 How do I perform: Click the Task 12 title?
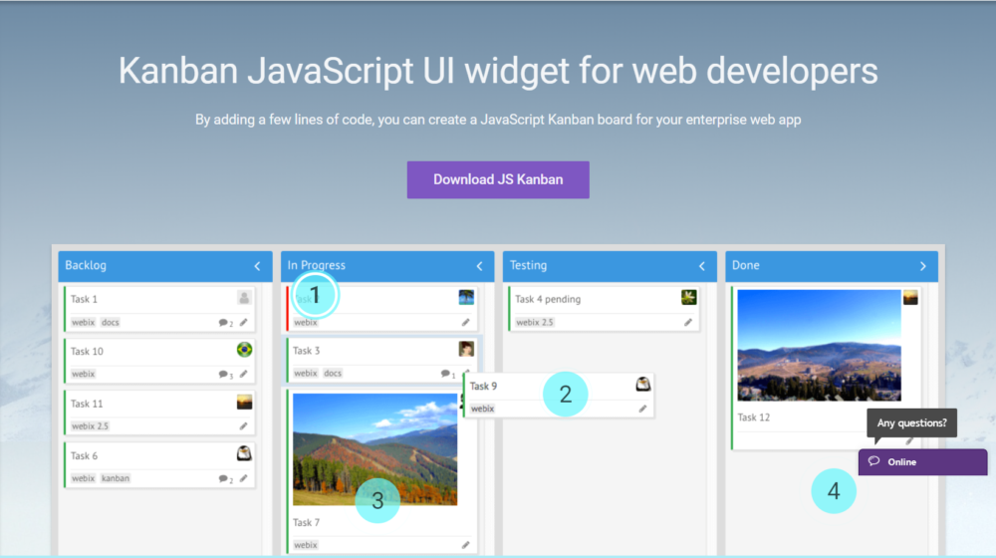pos(753,418)
